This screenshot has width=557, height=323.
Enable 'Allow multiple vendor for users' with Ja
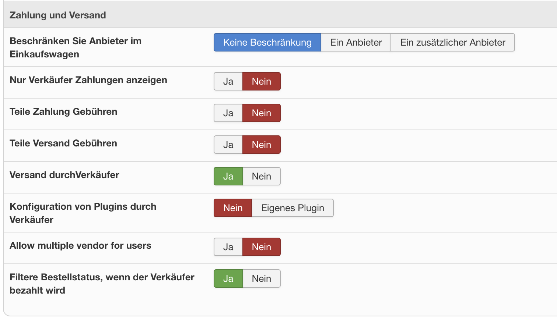(228, 247)
